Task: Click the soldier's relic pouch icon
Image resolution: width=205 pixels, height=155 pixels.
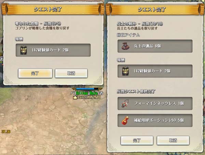Action: [x=125, y=46]
